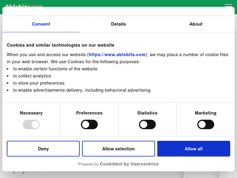Click the left arrow below the dialog
This screenshot has height=178, width=237.
coord(14,172)
